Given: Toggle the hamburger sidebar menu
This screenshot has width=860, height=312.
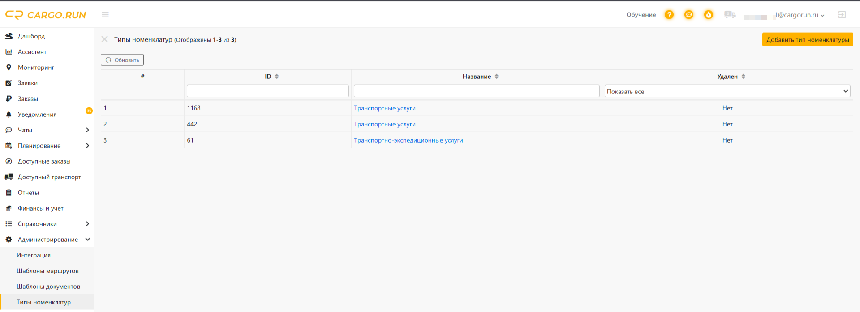Looking at the screenshot, I should pyautogui.click(x=105, y=15).
